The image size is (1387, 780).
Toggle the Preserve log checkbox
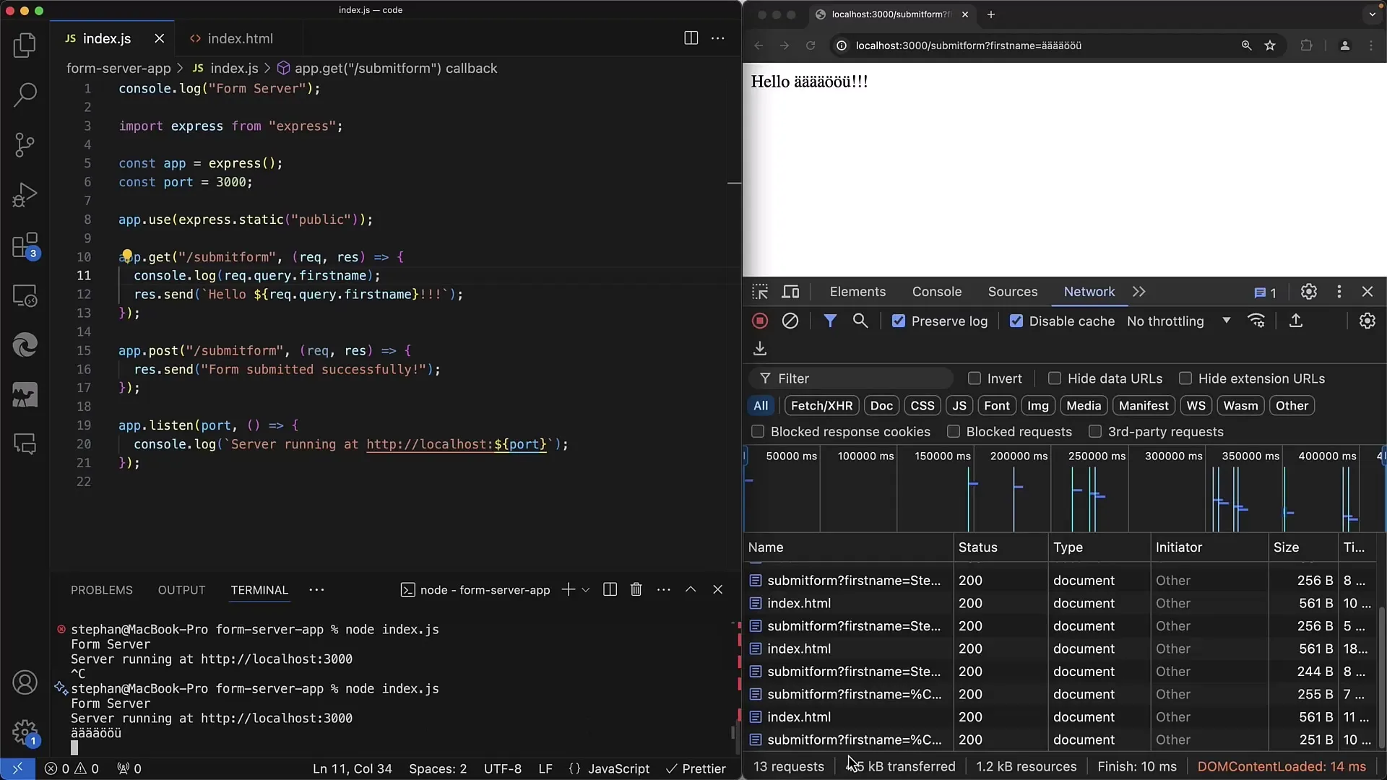pos(897,321)
